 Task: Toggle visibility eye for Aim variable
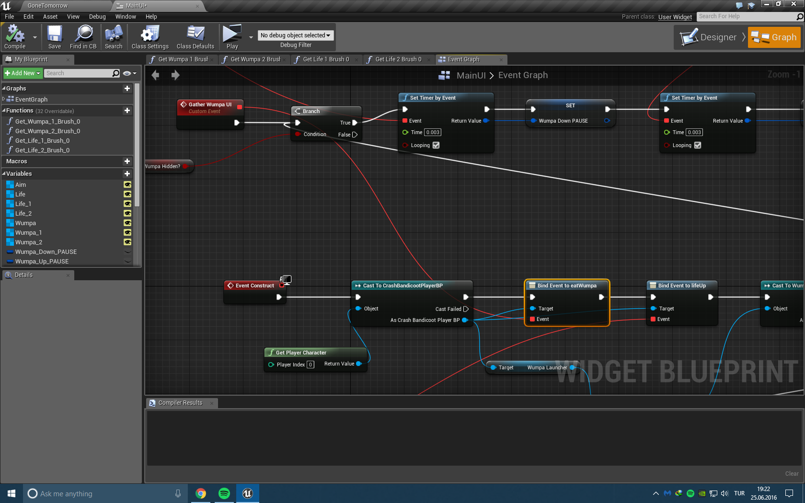pyautogui.click(x=127, y=184)
